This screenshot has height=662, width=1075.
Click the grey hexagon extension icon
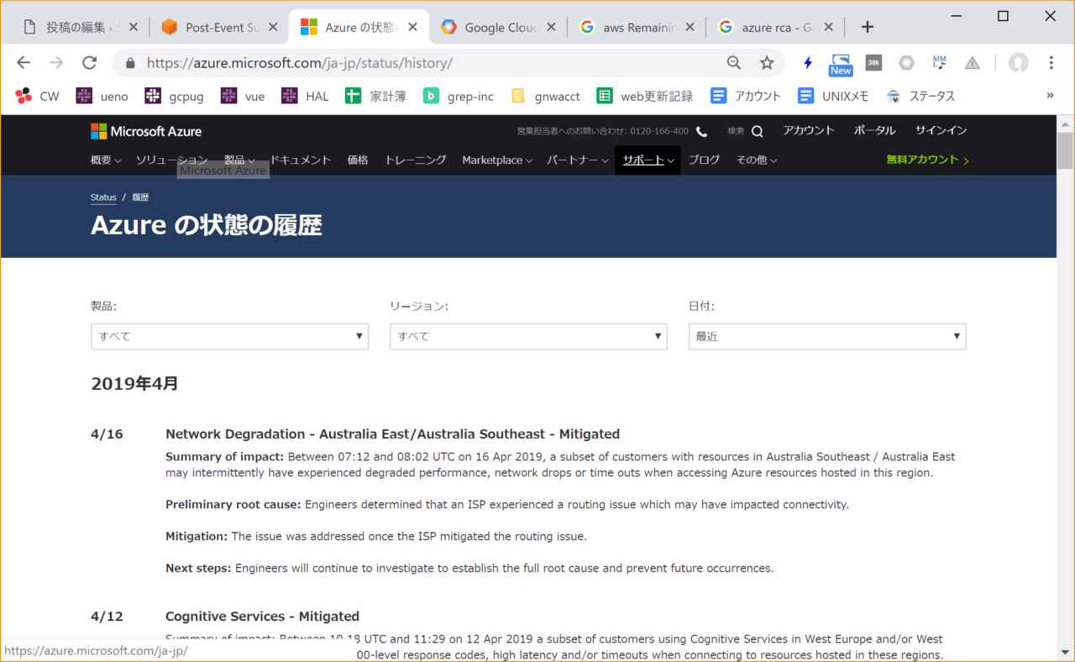click(906, 63)
